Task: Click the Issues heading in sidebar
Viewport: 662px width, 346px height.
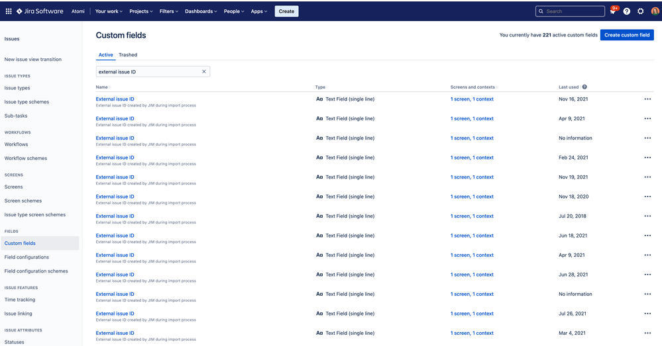Action: [12, 39]
